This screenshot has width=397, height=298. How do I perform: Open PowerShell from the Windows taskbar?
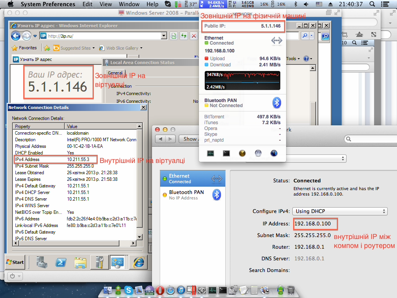point(60,262)
